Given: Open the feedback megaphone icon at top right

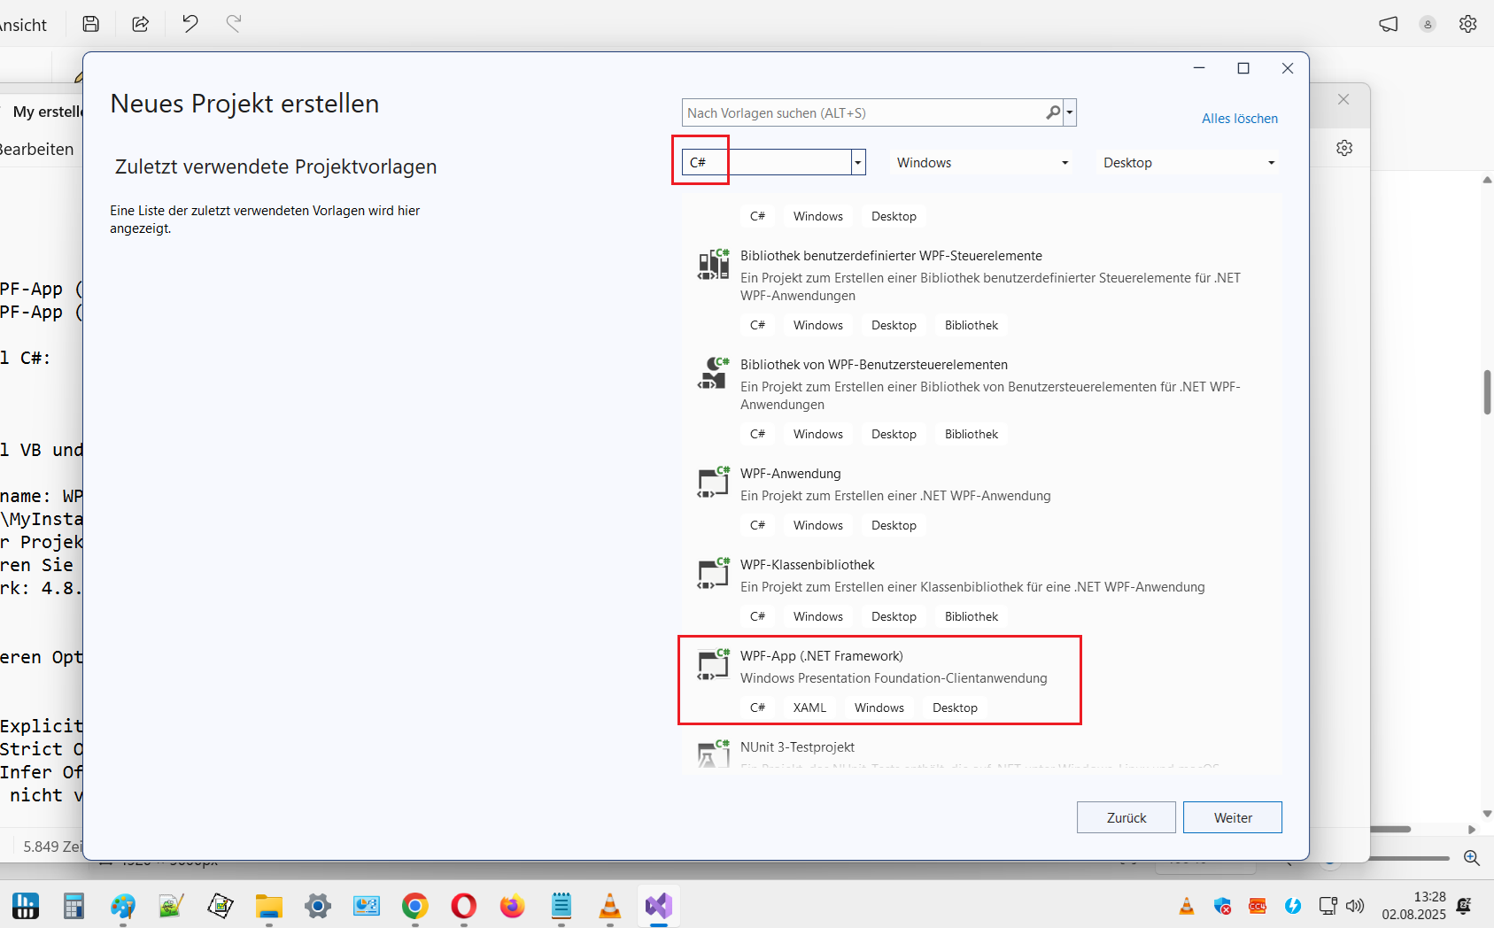Looking at the screenshot, I should [x=1388, y=24].
